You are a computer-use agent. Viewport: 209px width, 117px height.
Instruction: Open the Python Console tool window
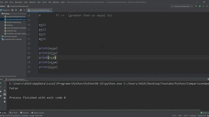(x=38, y=113)
